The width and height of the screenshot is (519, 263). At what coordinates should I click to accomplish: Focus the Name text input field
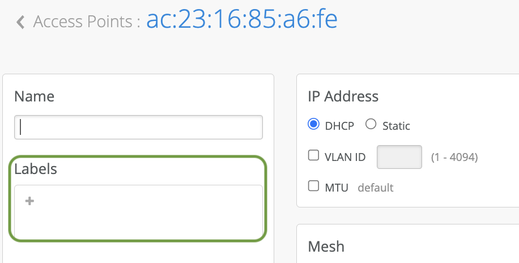(138, 127)
